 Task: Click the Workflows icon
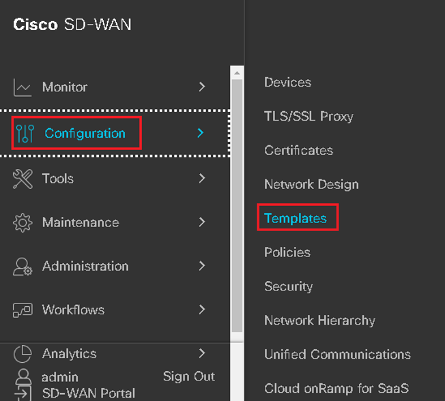point(23,310)
